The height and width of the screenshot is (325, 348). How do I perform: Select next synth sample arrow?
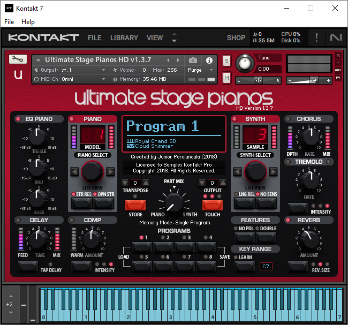point(273,171)
